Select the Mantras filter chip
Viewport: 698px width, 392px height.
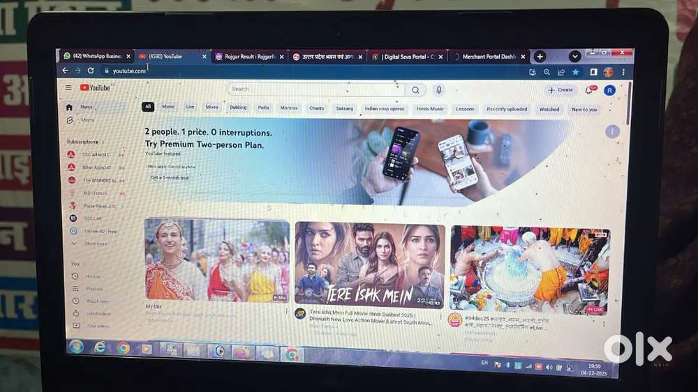point(289,107)
